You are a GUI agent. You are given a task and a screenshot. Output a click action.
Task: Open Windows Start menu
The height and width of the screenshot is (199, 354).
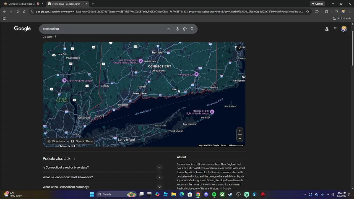coord(92,194)
